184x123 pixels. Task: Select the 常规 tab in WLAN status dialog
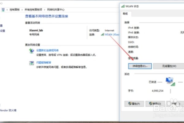[x=125, y=14]
